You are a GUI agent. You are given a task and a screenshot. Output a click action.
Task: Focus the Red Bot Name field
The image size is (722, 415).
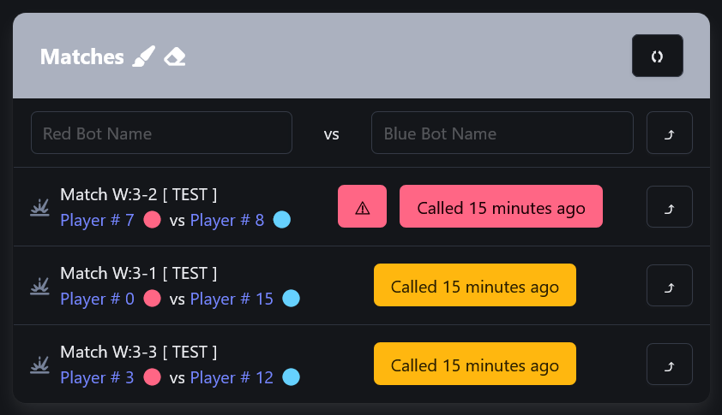click(x=161, y=133)
